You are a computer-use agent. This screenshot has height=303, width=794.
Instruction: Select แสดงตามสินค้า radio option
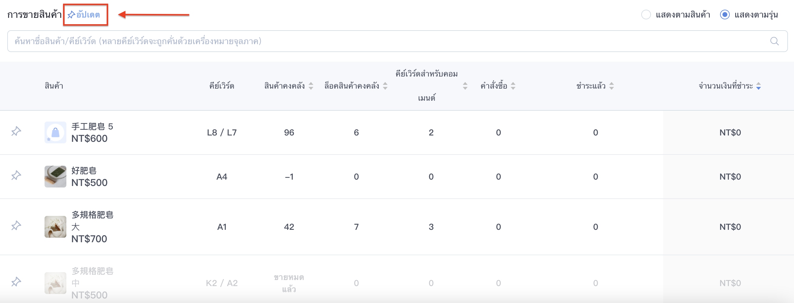click(x=646, y=15)
